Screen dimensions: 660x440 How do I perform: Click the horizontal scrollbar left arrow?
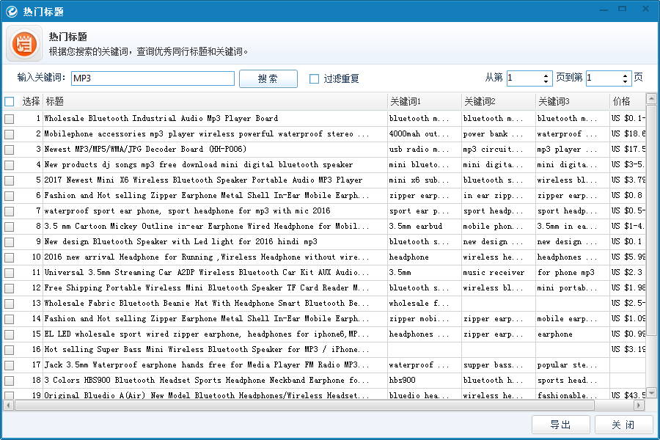point(7,405)
